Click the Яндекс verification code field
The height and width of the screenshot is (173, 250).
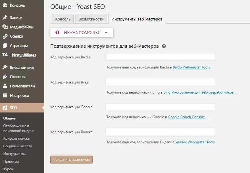(160, 131)
